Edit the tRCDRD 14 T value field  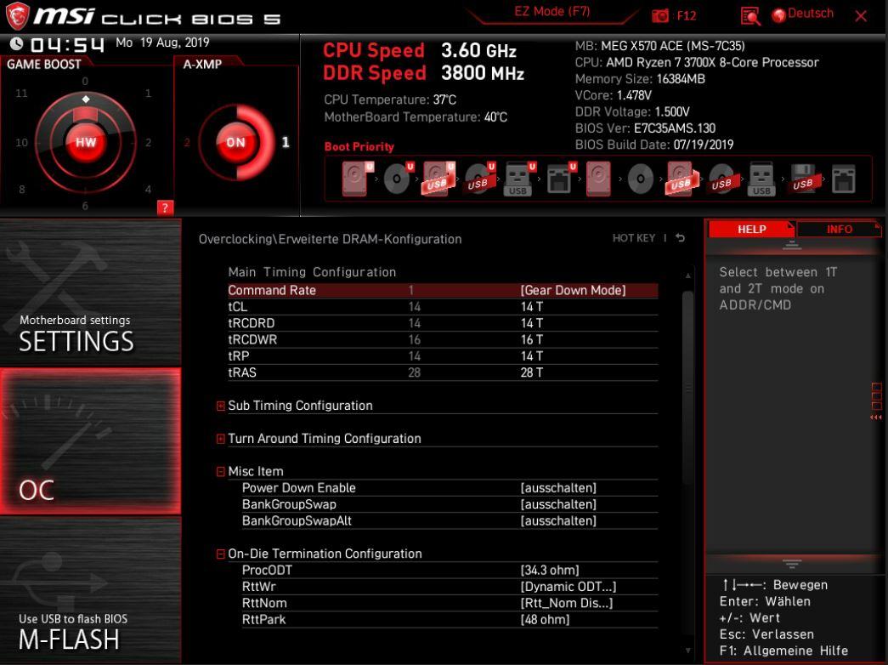tap(532, 323)
